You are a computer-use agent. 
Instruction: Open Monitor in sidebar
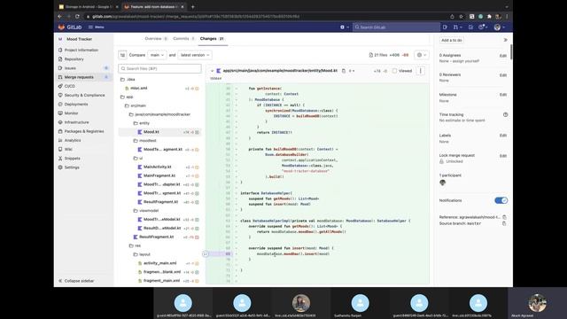coord(71,113)
